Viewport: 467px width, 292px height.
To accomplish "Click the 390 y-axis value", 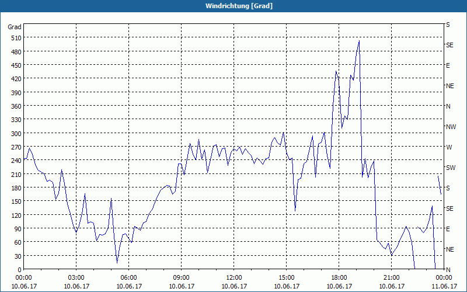I will pos(16,93).
